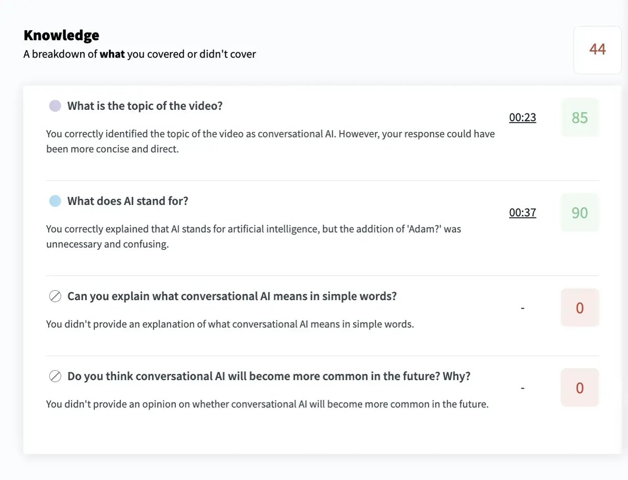Click the score 85 badge
Image resolution: width=628 pixels, height=480 pixels.
click(x=580, y=118)
